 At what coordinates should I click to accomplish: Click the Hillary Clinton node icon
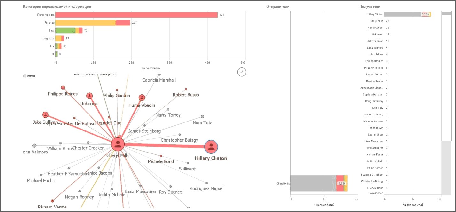tap(211, 147)
